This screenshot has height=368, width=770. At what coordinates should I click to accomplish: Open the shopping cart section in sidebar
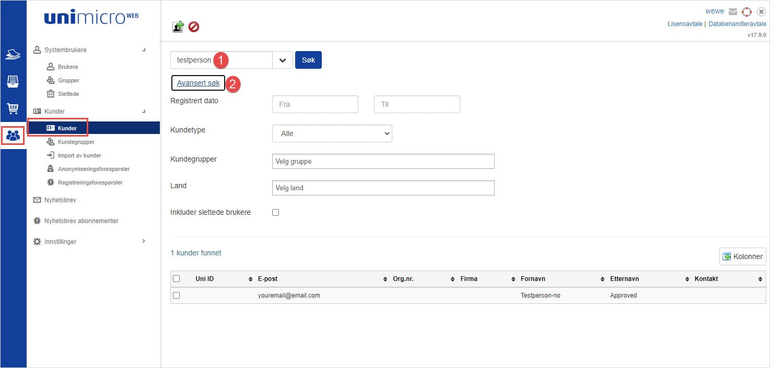point(13,108)
